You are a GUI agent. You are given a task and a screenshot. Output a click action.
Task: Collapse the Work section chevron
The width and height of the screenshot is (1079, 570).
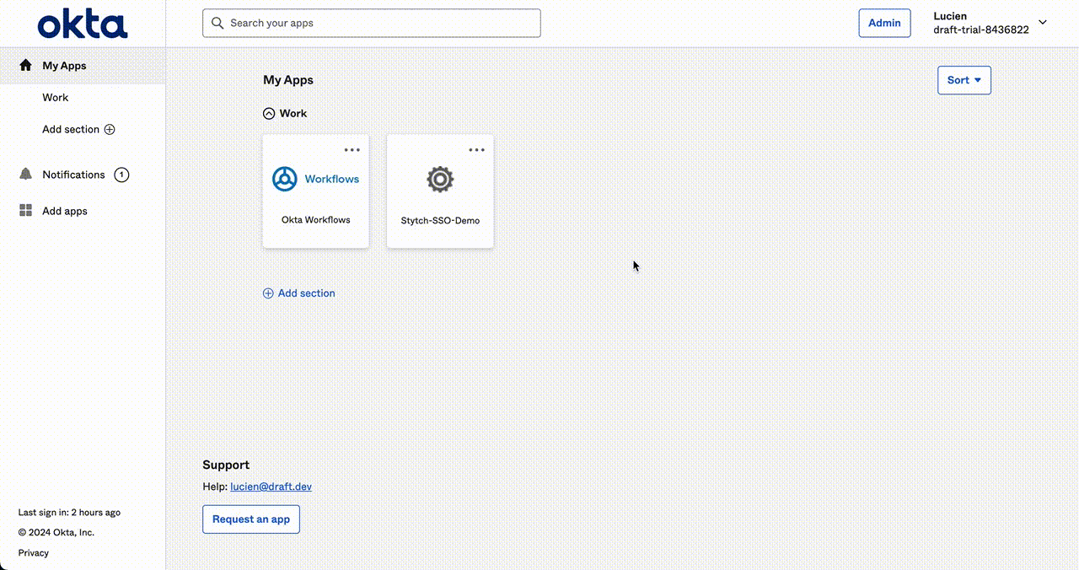269,113
